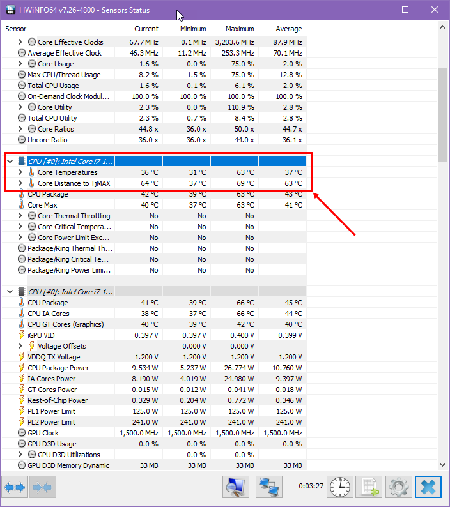Image resolution: width=450 pixels, height=507 pixels.
Task: Click the scrollbar down arrow
Action: (442, 465)
